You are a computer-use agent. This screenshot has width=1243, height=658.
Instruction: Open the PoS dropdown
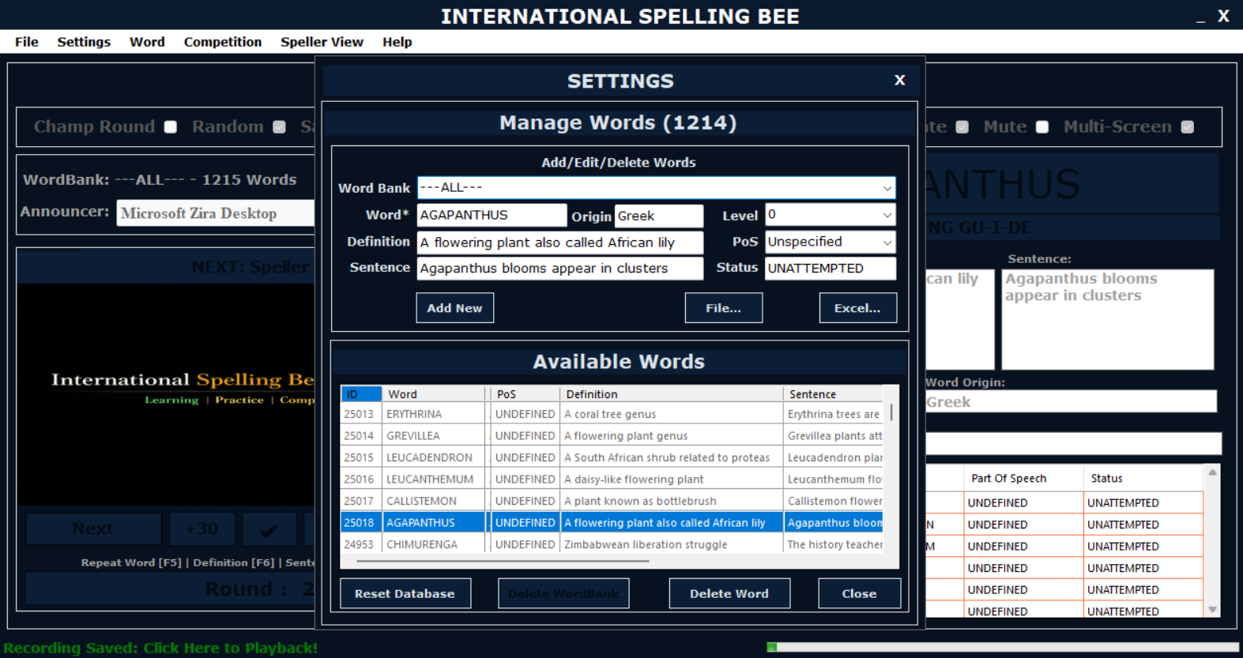(x=887, y=243)
